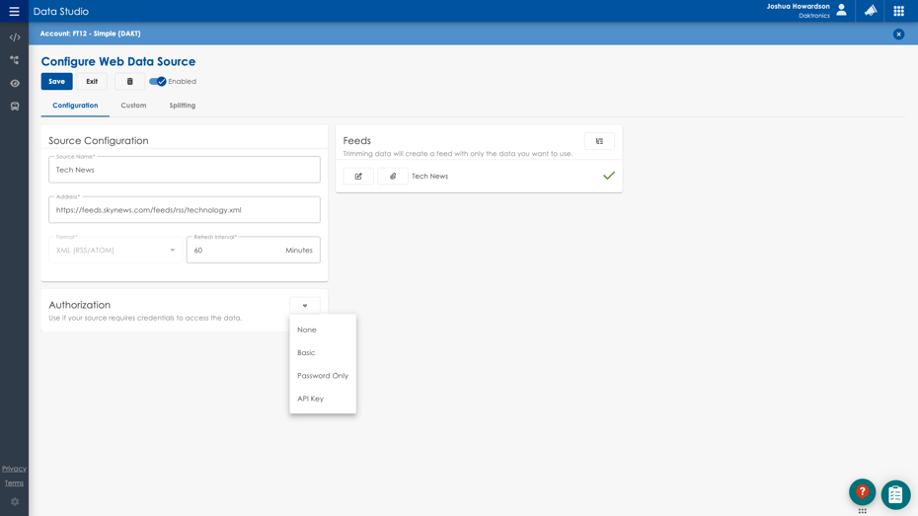
Task: Delete data source with trash button
Action: pos(129,82)
